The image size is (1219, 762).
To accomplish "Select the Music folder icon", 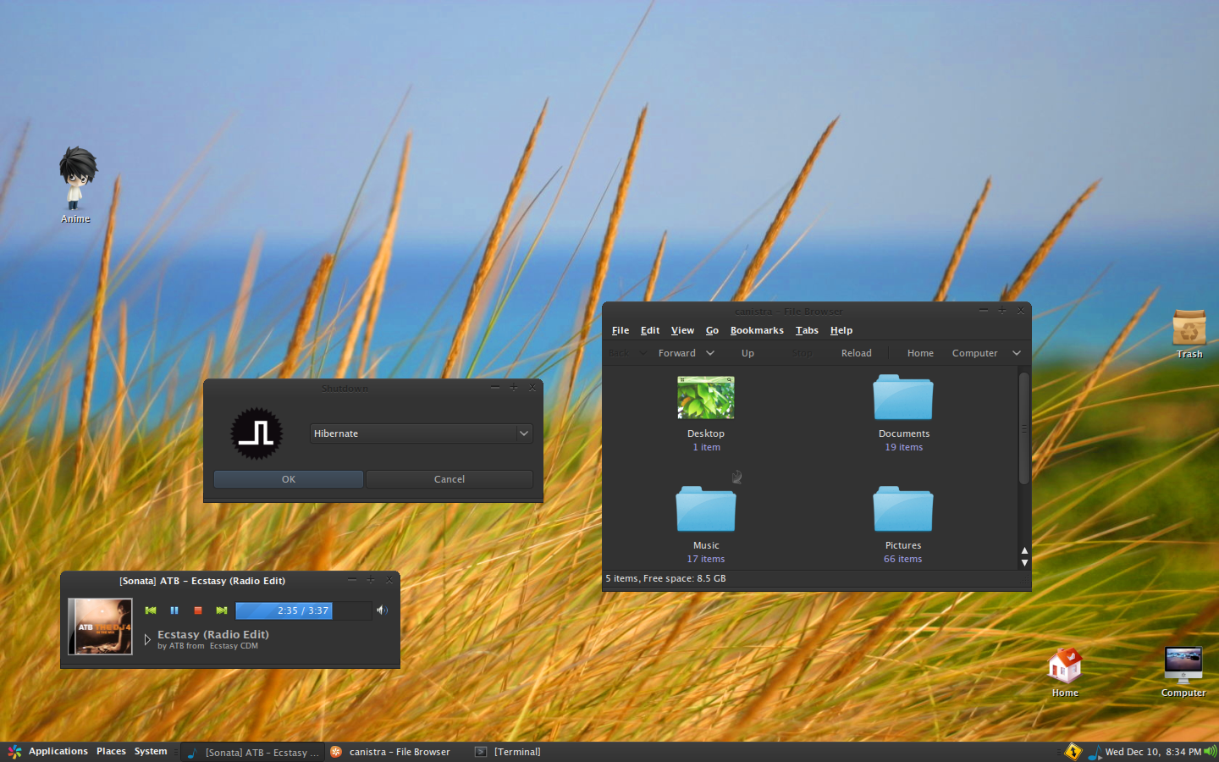I will coord(706,509).
